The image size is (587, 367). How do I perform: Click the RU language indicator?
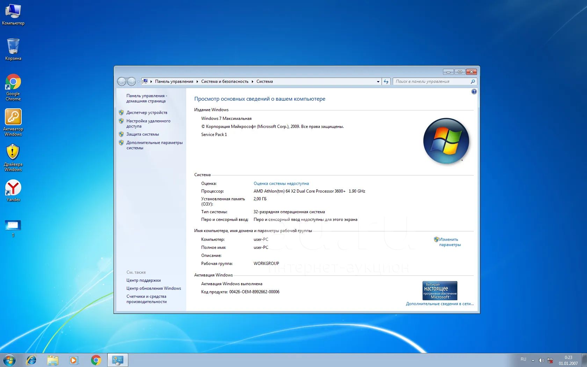point(523,359)
